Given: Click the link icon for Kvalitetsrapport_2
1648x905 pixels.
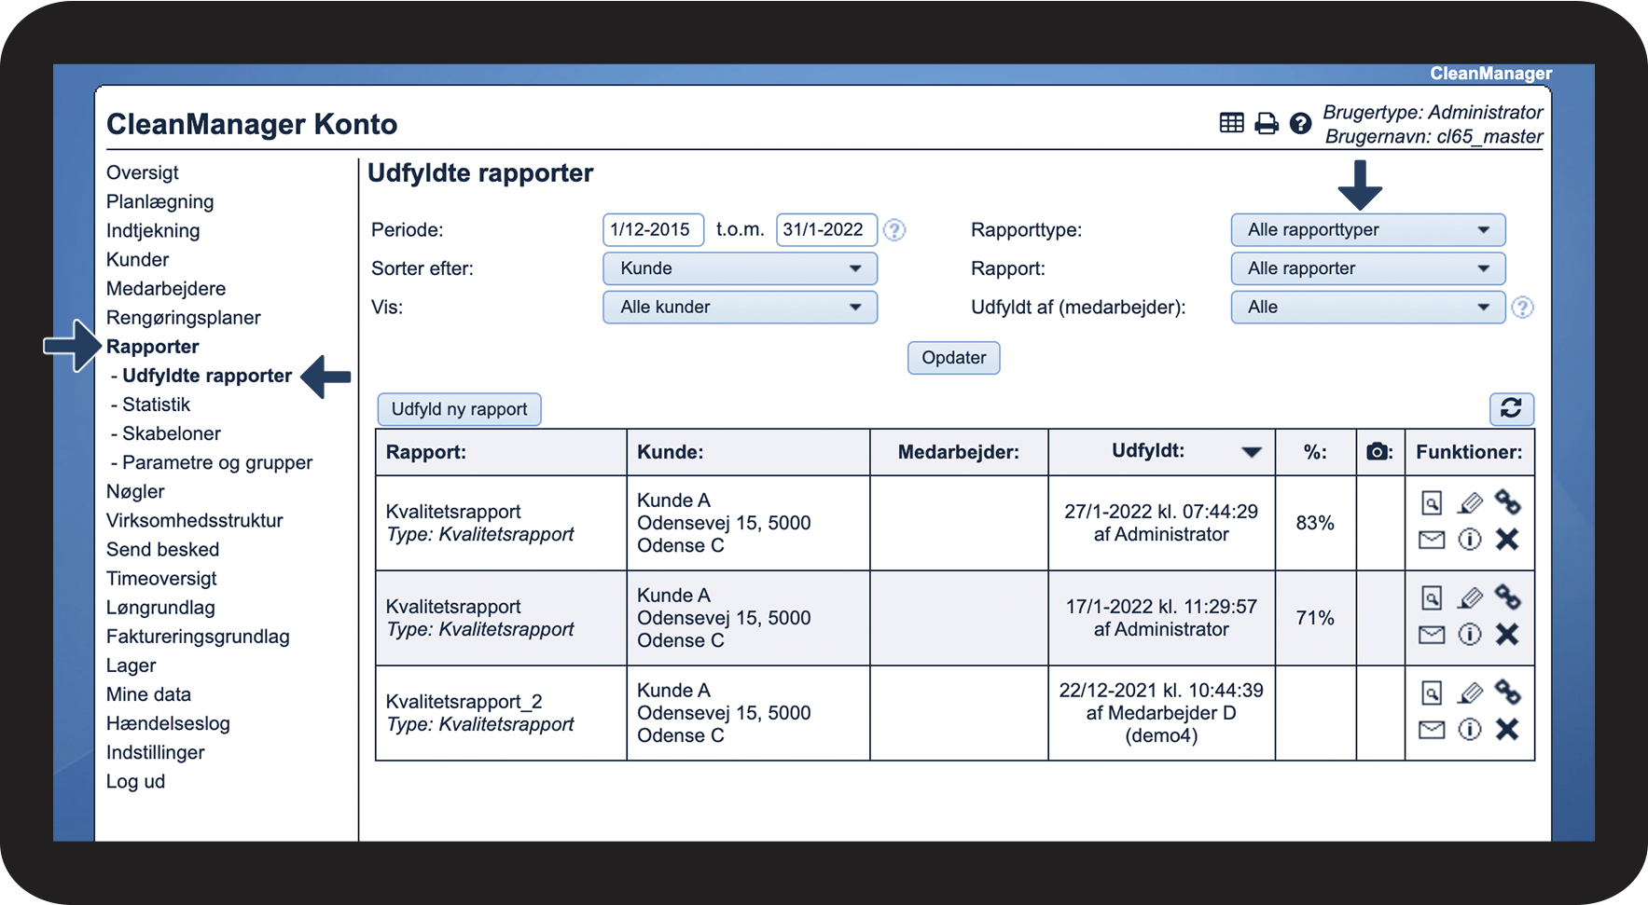Looking at the screenshot, I should (x=1507, y=692).
